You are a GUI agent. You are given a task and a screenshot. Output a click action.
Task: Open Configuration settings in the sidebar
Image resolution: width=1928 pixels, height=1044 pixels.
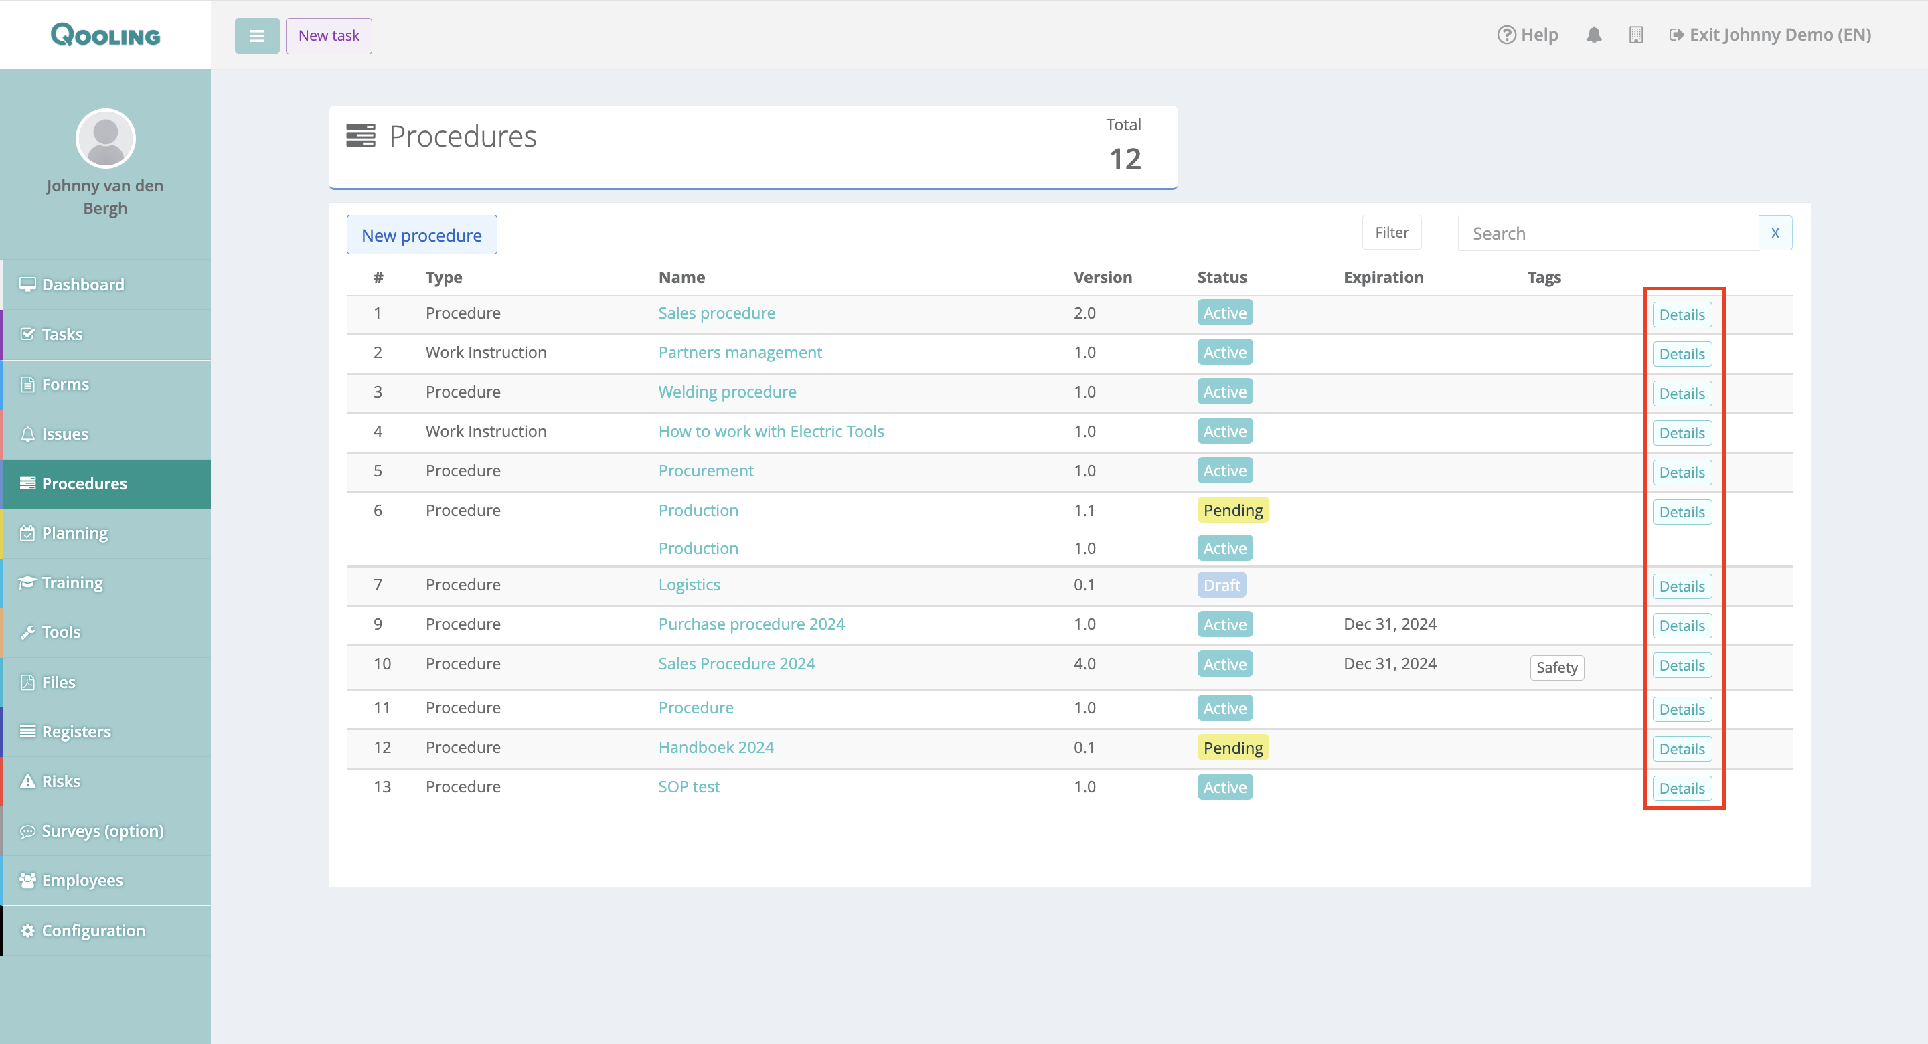point(93,930)
